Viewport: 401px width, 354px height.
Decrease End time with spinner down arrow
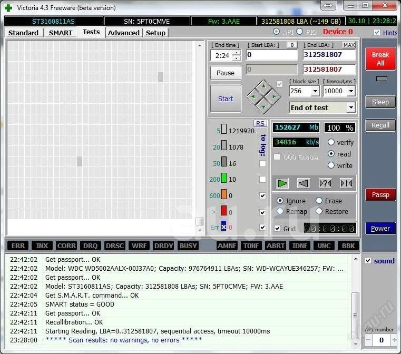click(237, 58)
